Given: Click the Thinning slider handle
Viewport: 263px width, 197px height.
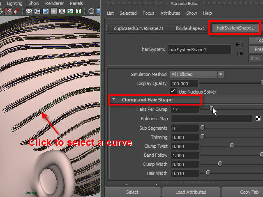Looking at the screenshot, I should (202, 137).
